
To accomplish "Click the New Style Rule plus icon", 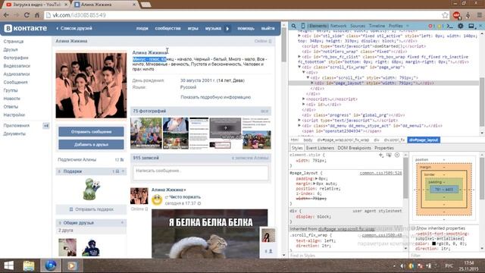I will pos(381,155).
